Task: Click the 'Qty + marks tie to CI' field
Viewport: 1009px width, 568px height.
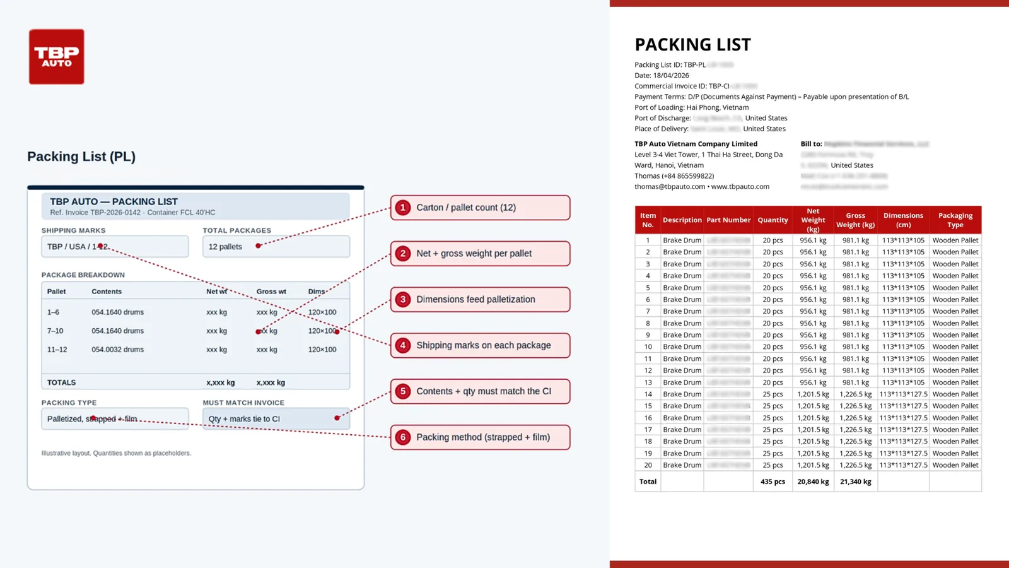Action: [x=276, y=419]
